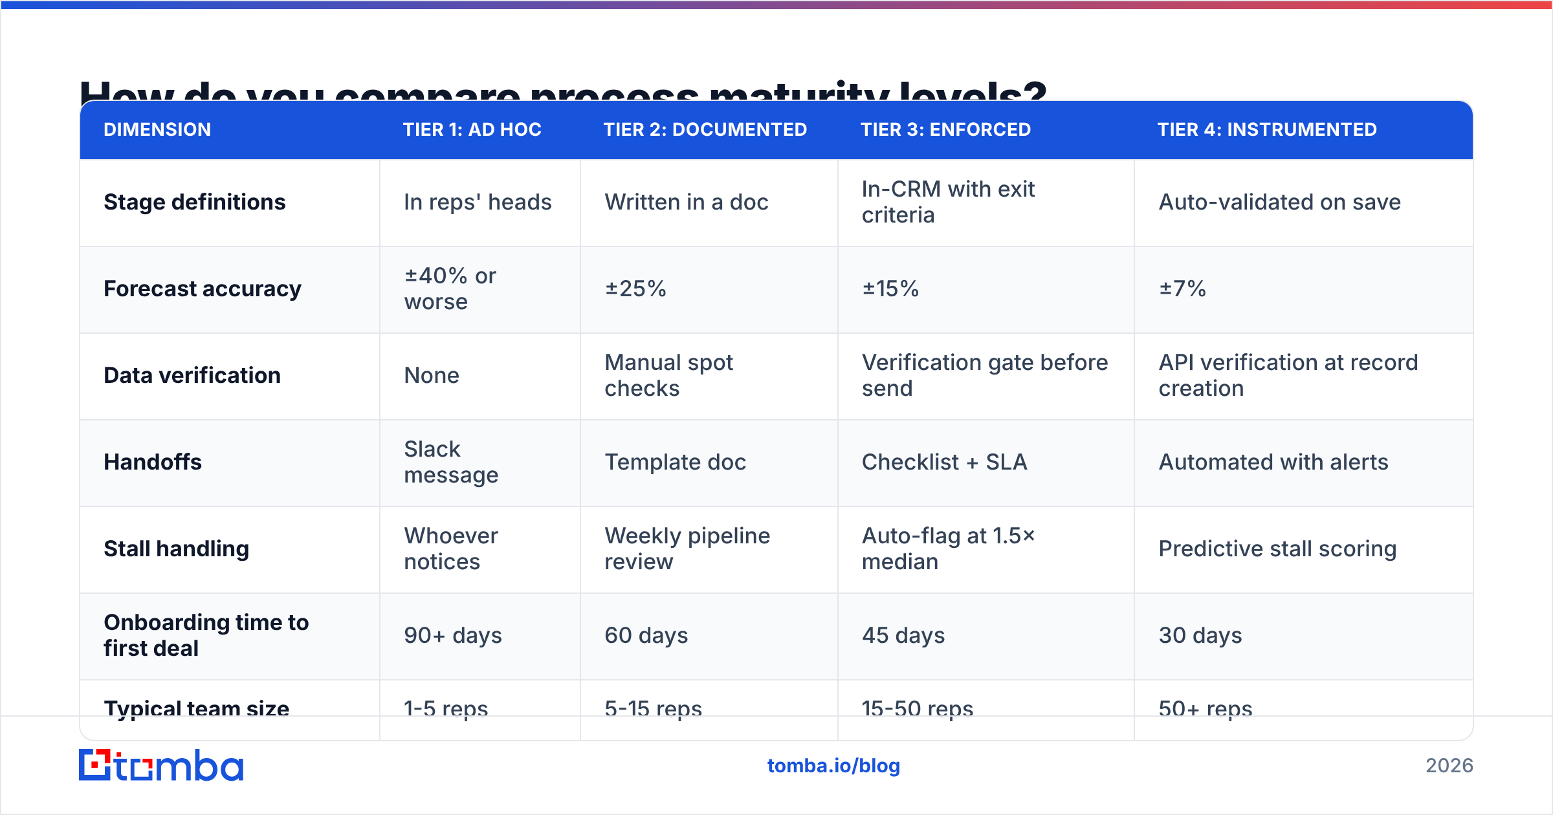
Task: Click the 2026 year label
Action: pos(1449,766)
